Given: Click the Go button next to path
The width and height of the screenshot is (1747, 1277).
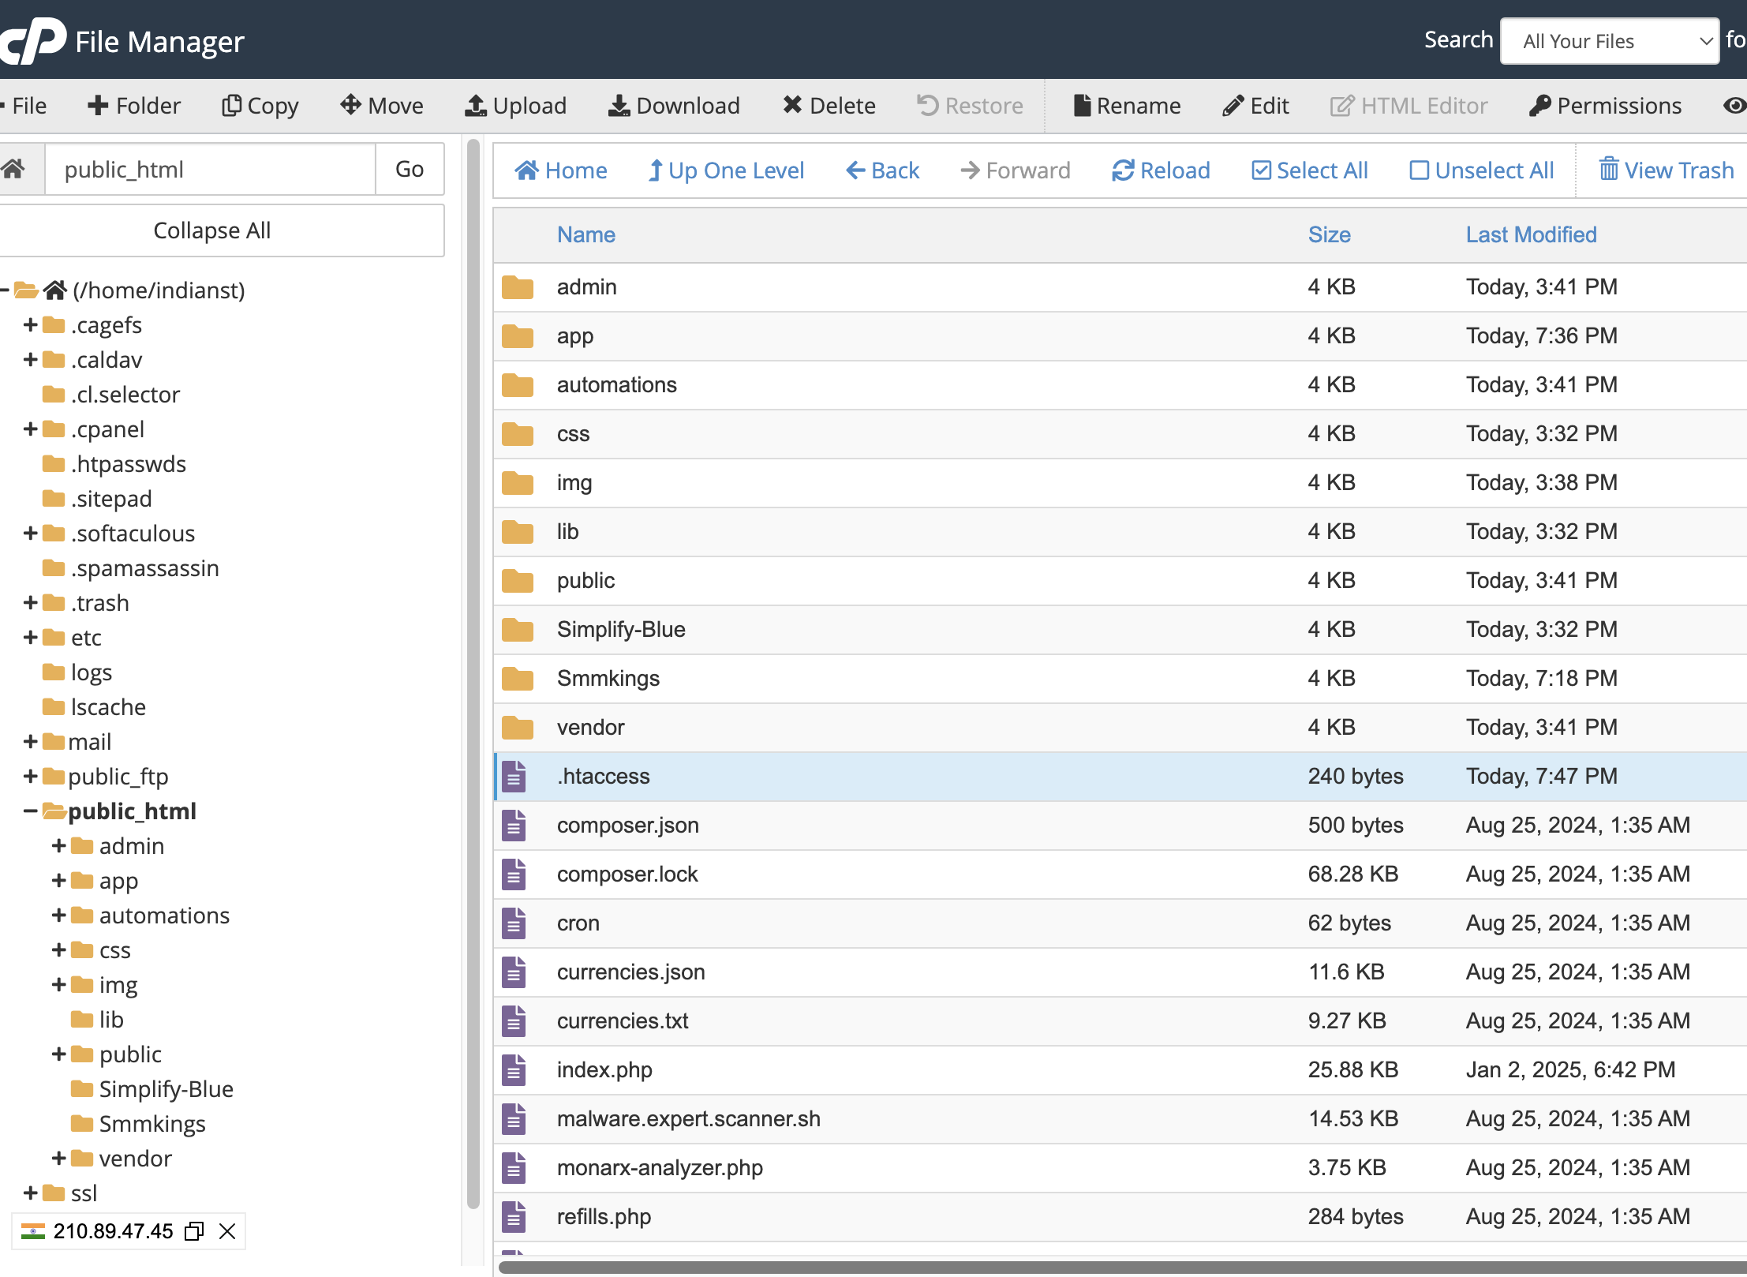Looking at the screenshot, I should coord(409,169).
